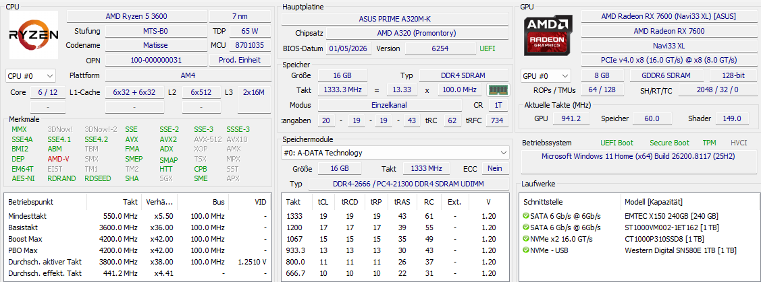761x282 pixels.
Task: Select the Mindesttakt row
Action: (x=137, y=216)
